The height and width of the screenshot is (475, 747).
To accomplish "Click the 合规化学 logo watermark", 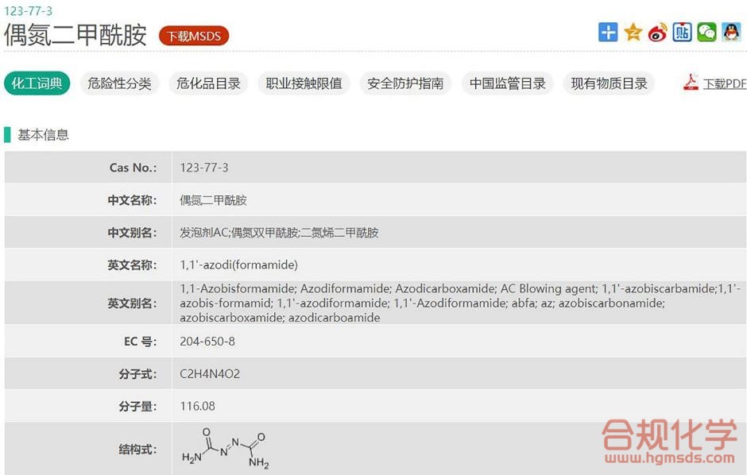I will pyautogui.click(x=668, y=442).
